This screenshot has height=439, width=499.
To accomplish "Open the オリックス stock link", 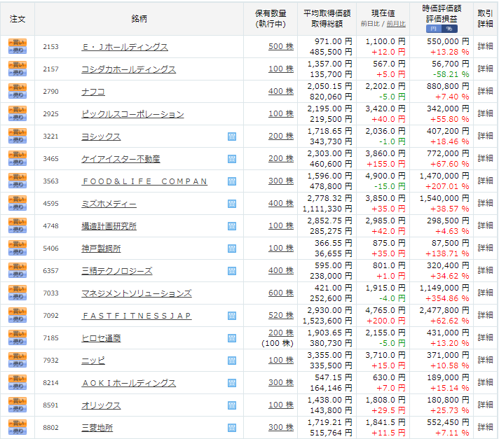I will (x=101, y=405).
